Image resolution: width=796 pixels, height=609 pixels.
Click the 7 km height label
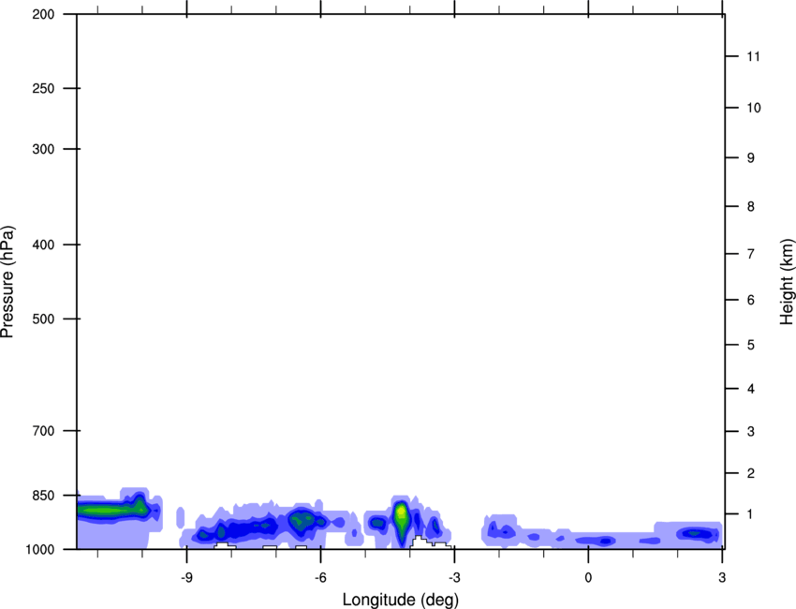(x=750, y=254)
